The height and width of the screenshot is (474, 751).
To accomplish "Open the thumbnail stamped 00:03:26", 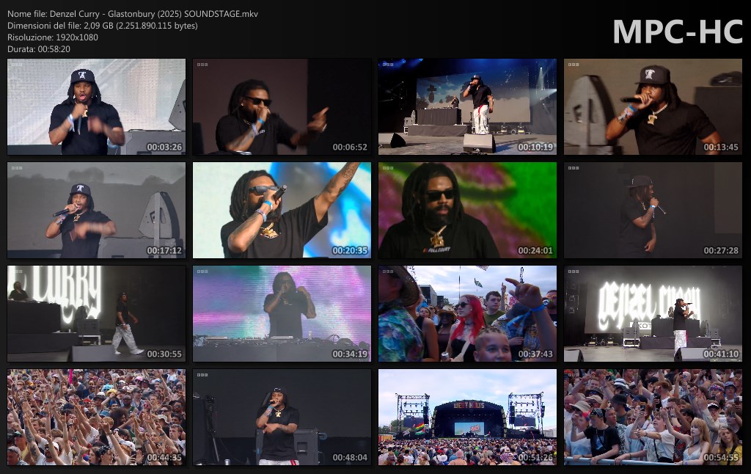I will [96, 106].
